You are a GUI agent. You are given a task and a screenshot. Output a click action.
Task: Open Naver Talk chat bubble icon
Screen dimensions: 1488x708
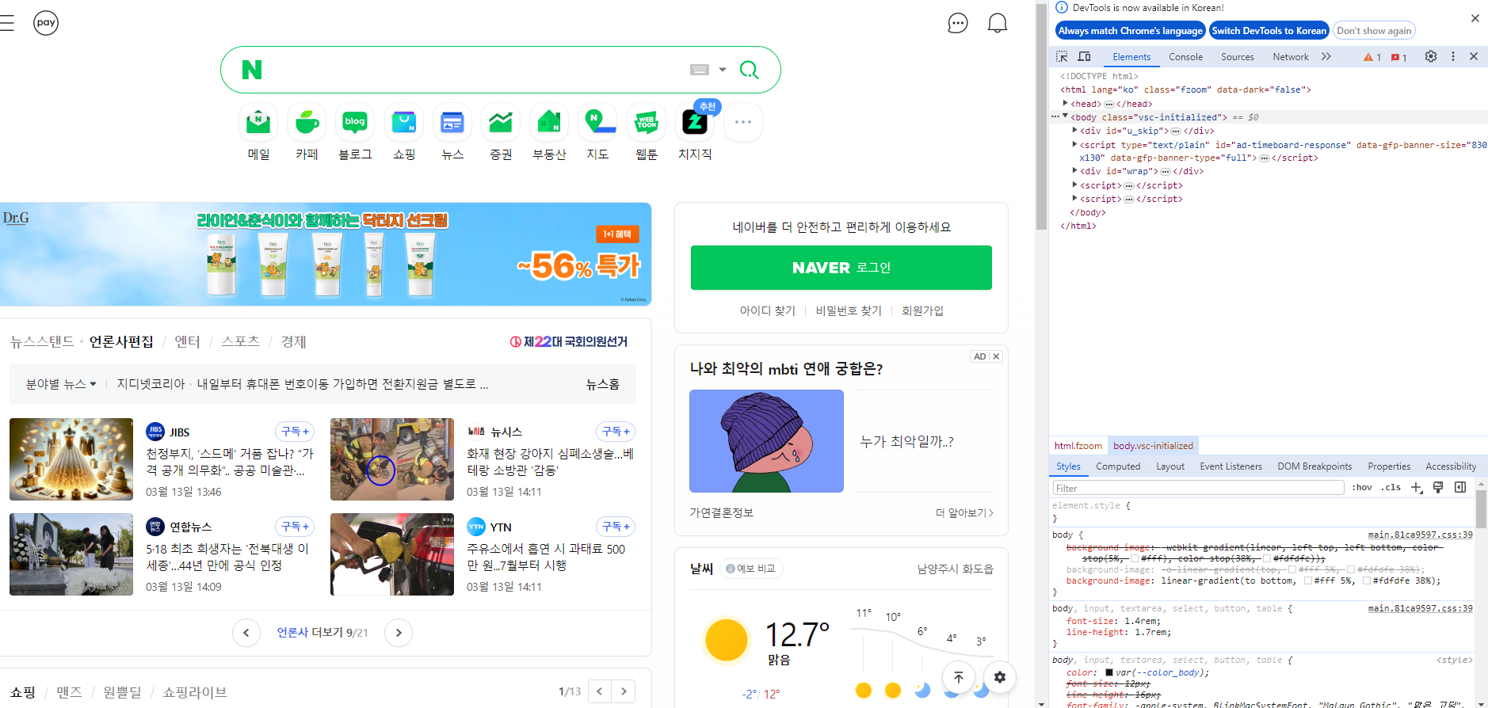[x=958, y=23]
